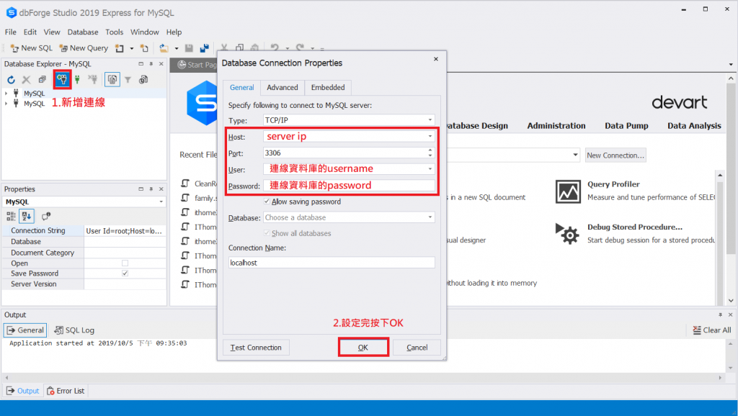Viewport: 738px width, 416px height.
Task: Click the Undo toolbar icon
Action: click(x=275, y=48)
